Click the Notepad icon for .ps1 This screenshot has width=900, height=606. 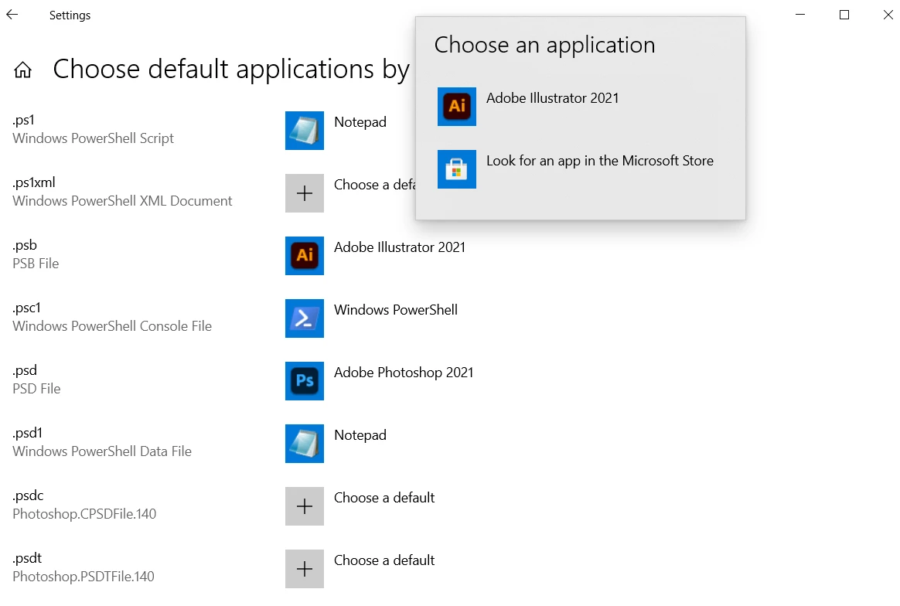click(x=304, y=131)
